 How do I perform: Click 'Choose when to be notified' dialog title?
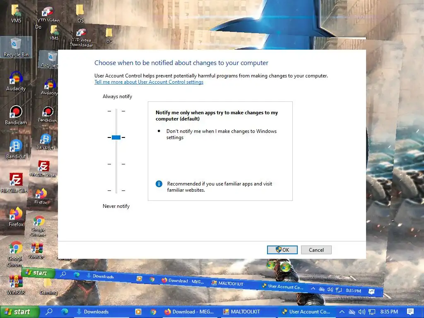click(x=181, y=63)
